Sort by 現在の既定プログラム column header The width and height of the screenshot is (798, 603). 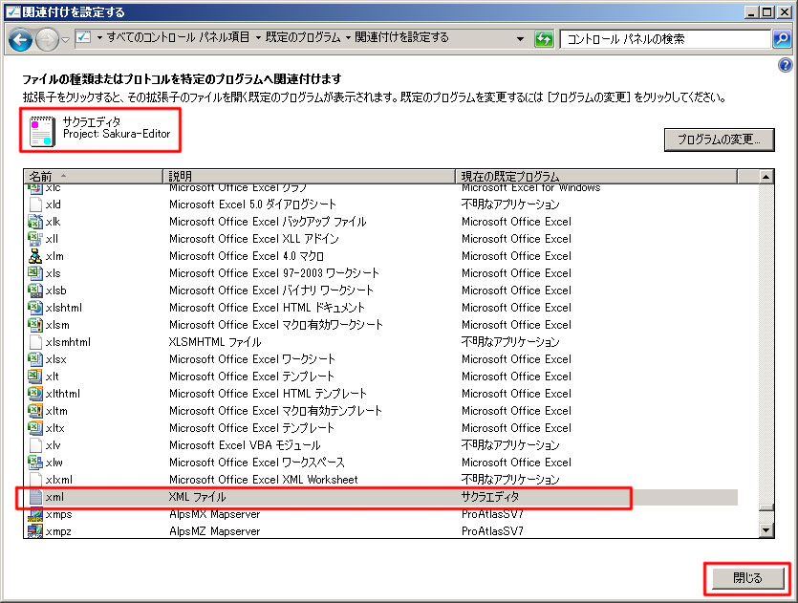[x=596, y=176]
